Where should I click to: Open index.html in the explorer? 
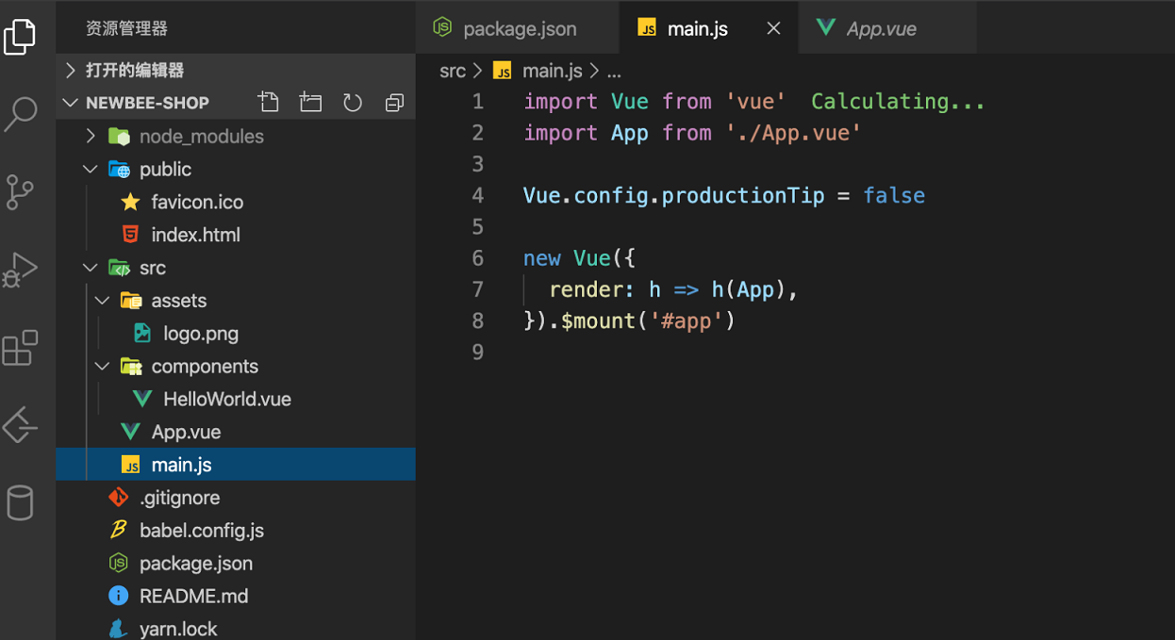[x=236, y=235]
